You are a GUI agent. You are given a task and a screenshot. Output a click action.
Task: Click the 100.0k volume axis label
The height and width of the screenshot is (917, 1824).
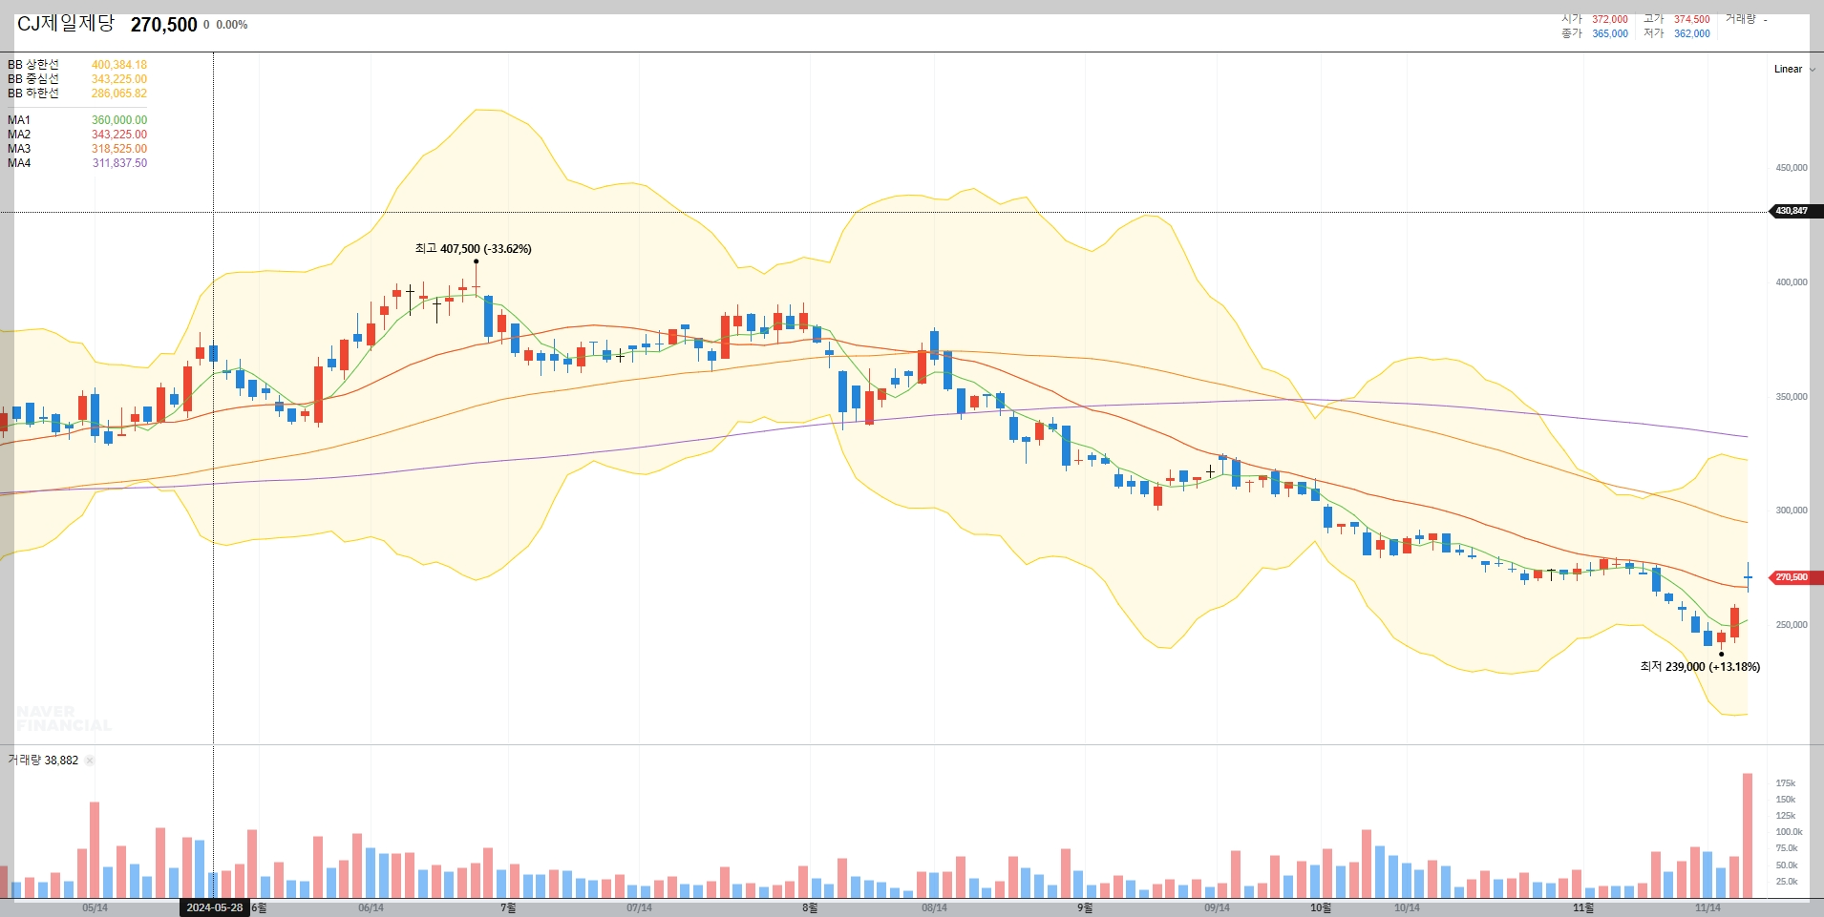tap(1788, 832)
